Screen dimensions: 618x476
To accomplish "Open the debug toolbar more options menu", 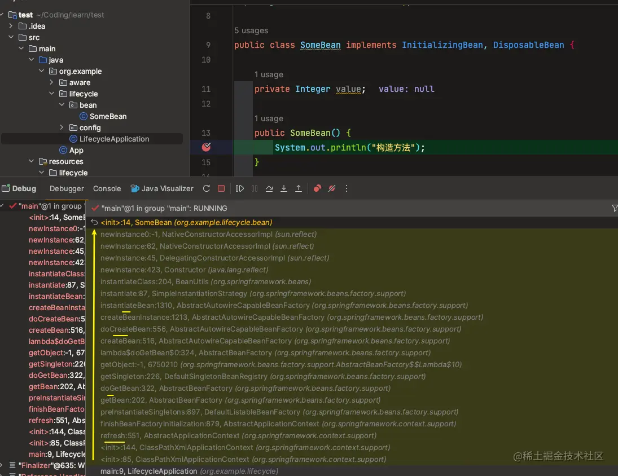I will [347, 188].
